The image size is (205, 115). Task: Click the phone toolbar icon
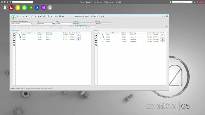[x=23, y=16]
